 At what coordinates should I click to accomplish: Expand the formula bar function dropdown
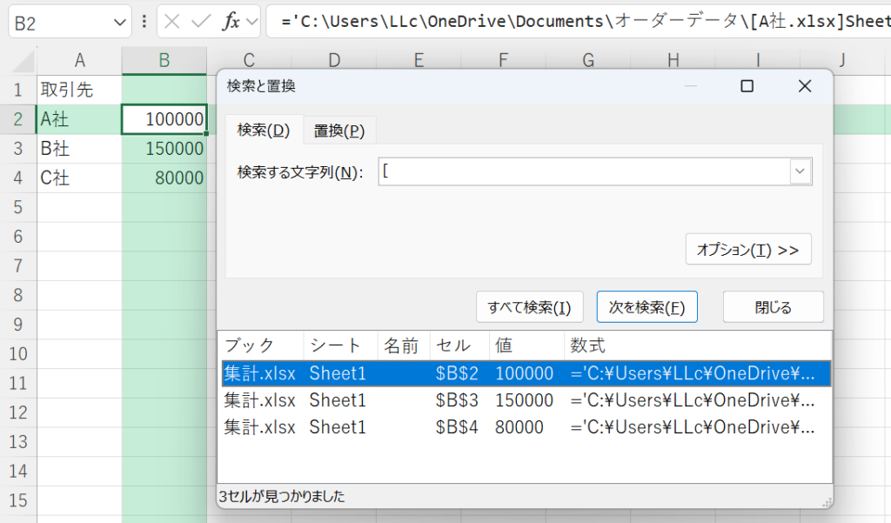pos(252,23)
